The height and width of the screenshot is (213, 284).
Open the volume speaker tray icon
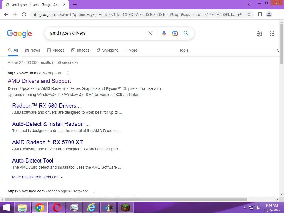[x=258, y=208]
